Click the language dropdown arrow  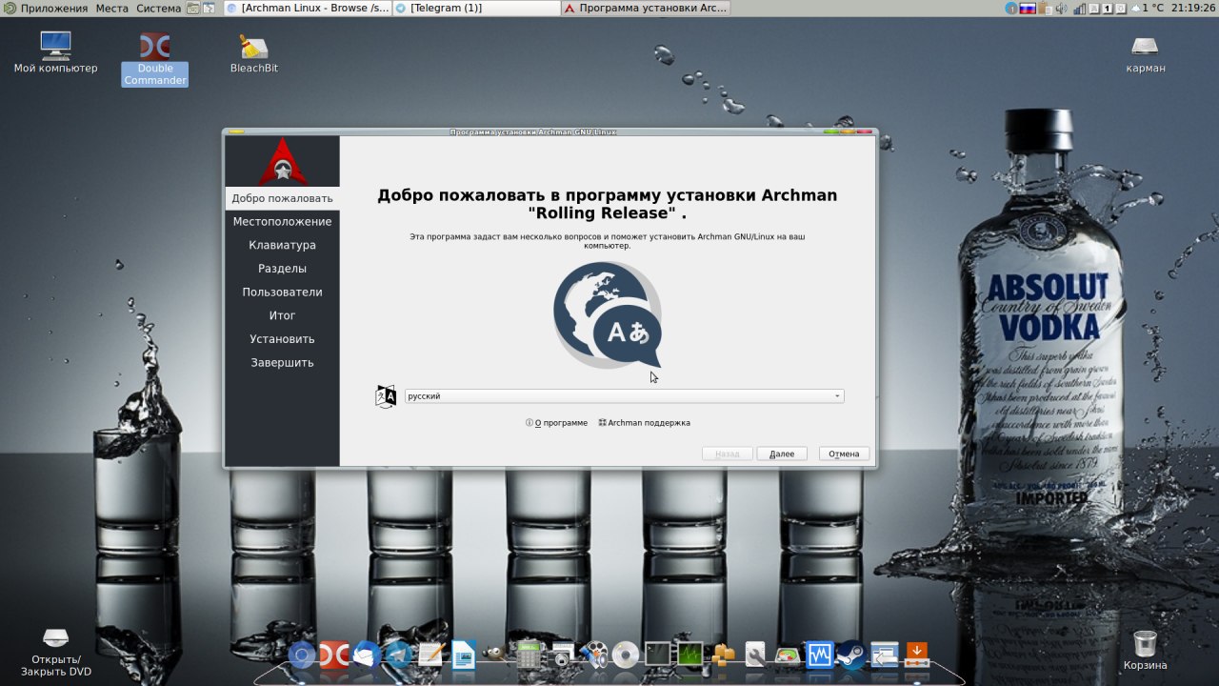[837, 396]
